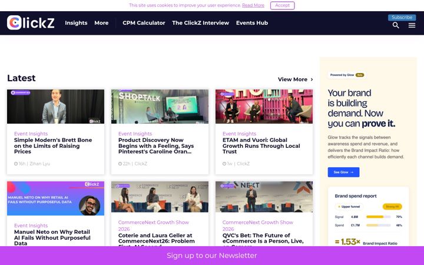The image size is (424, 265).
Task: Click the 'Your brand is building demand' heading
Action: tap(361, 108)
